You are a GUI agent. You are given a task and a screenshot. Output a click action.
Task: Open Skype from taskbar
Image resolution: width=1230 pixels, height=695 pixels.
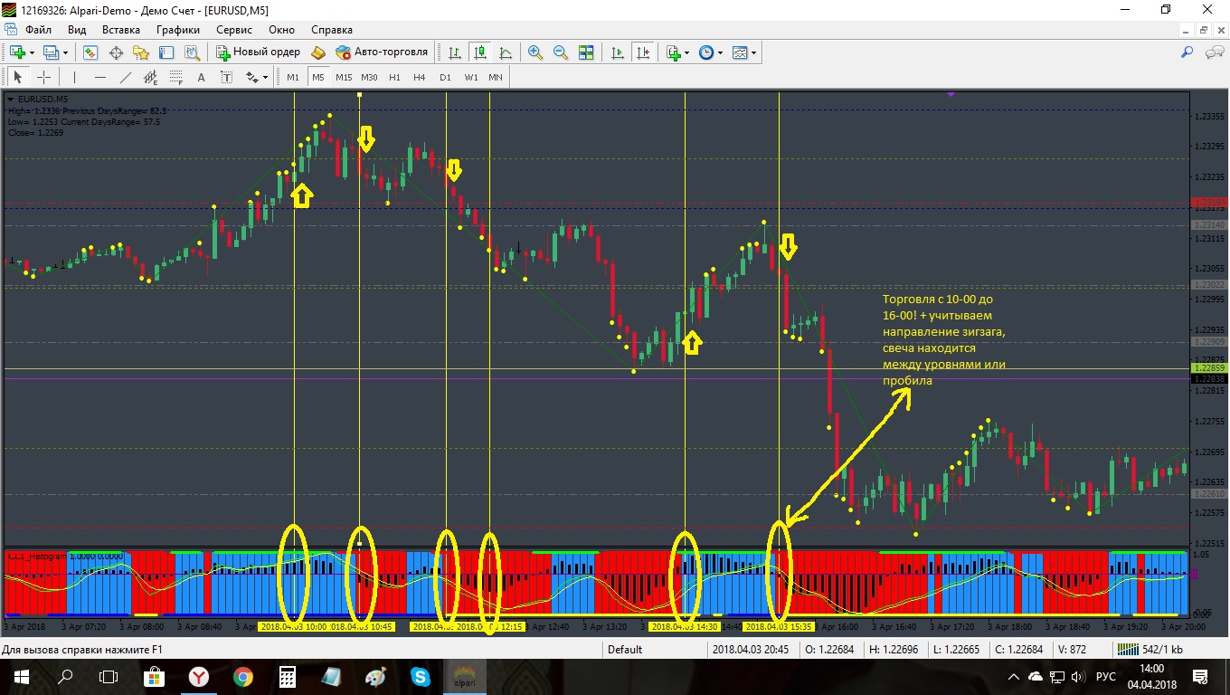tap(420, 676)
